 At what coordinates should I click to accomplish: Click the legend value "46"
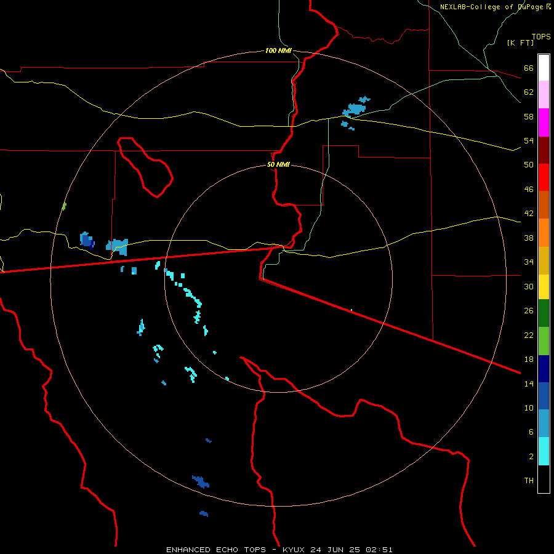pyautogui.click(x=529, y=190)
